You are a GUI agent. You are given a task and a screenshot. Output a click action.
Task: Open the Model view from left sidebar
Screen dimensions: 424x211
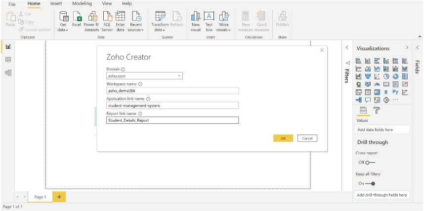(8, 72)
